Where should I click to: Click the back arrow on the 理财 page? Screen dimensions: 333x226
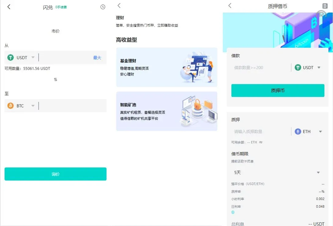click(x=119, y=5)
